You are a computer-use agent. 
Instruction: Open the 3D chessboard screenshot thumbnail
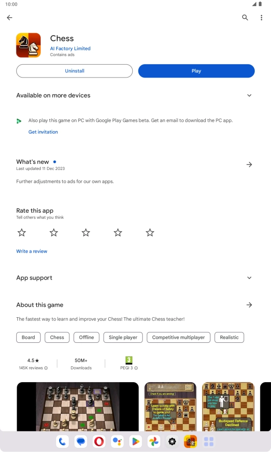pyautogui.click(x=78, y=407)
